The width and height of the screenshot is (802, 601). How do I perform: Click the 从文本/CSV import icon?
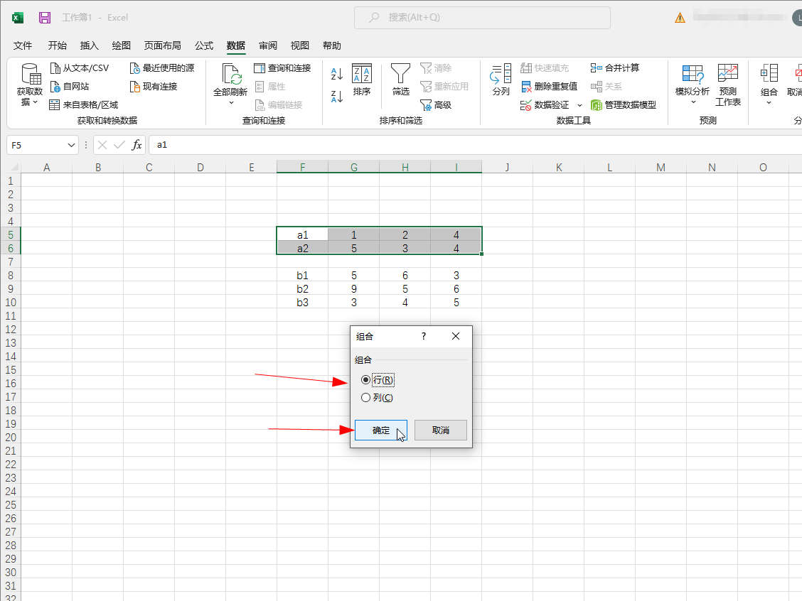point(55,68)
